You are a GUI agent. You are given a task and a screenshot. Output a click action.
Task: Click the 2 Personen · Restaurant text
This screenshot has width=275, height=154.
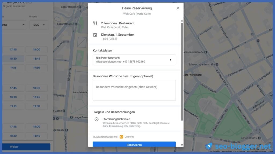click(118, 23)
